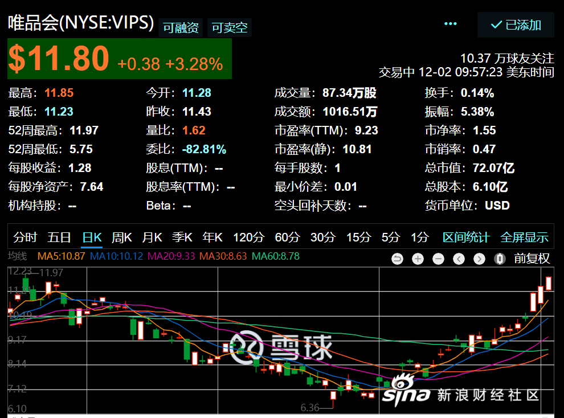The height and width of the screenshot is (418, 564).
Task: Click the 货币单位 value USD
Action: point(497,205)
